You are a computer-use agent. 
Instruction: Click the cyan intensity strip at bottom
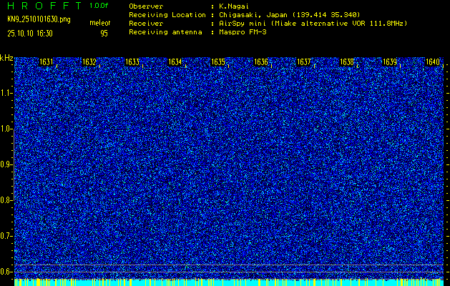[229, 282]
